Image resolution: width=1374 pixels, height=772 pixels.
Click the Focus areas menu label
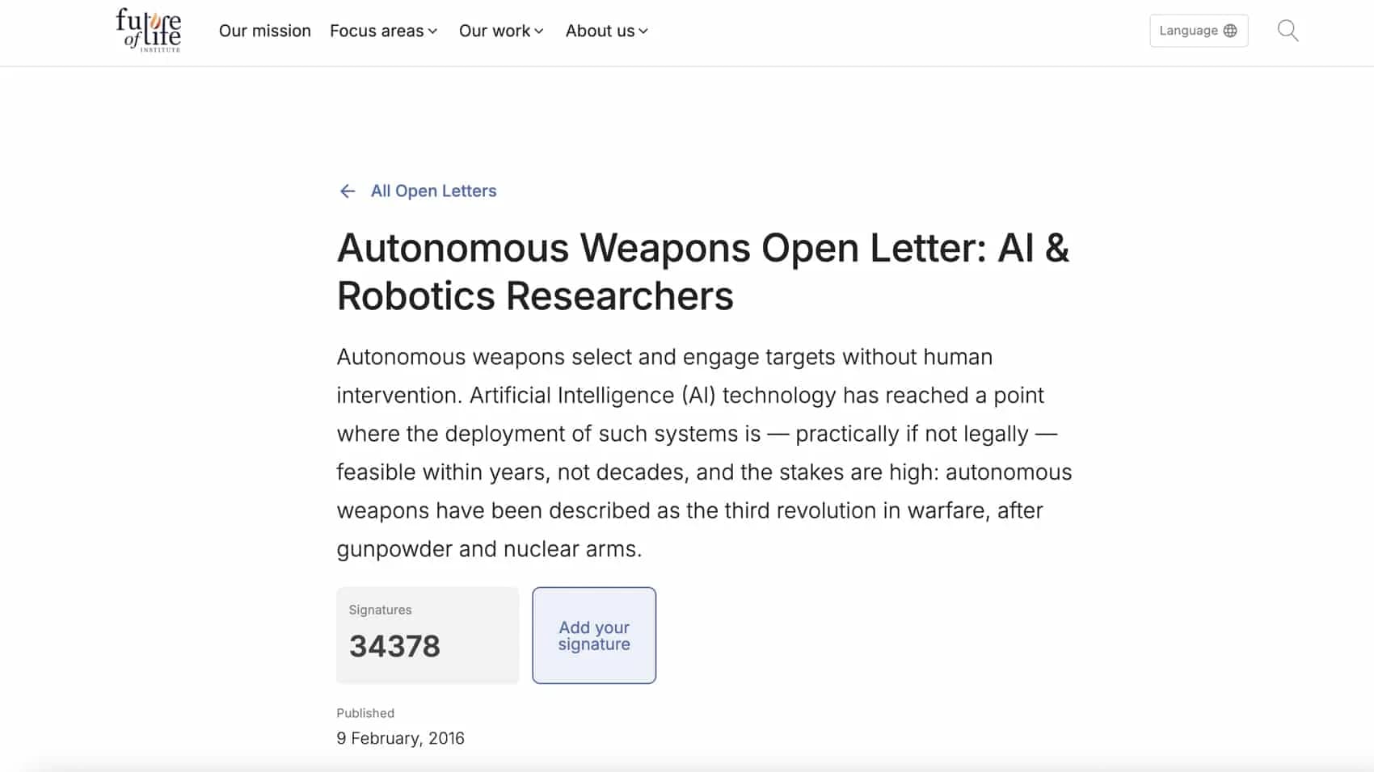pyautogui.click(x=377, y=31)
